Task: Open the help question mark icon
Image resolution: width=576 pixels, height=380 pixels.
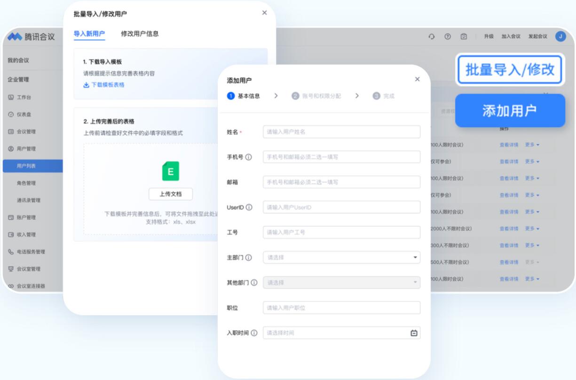Action: coord(447,37)
